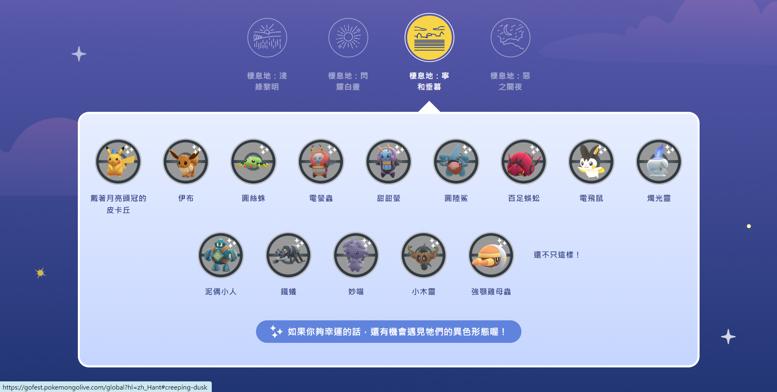This screenshot has height=392, width=777.
Task: Click the 泥偶小人 Golett icon
Action: tap(221, 255)
